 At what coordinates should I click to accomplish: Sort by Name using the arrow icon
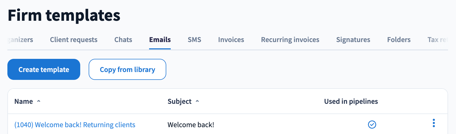click(39, 101)
